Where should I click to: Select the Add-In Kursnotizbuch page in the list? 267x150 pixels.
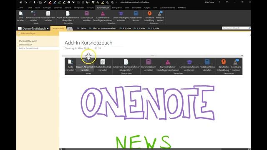(x=38, y=48)
